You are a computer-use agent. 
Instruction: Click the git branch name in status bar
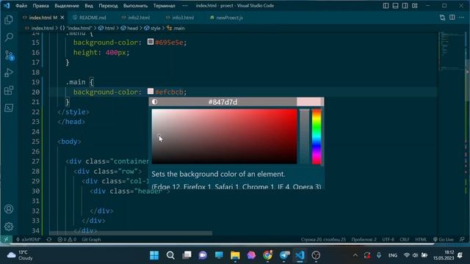(29, 240)
